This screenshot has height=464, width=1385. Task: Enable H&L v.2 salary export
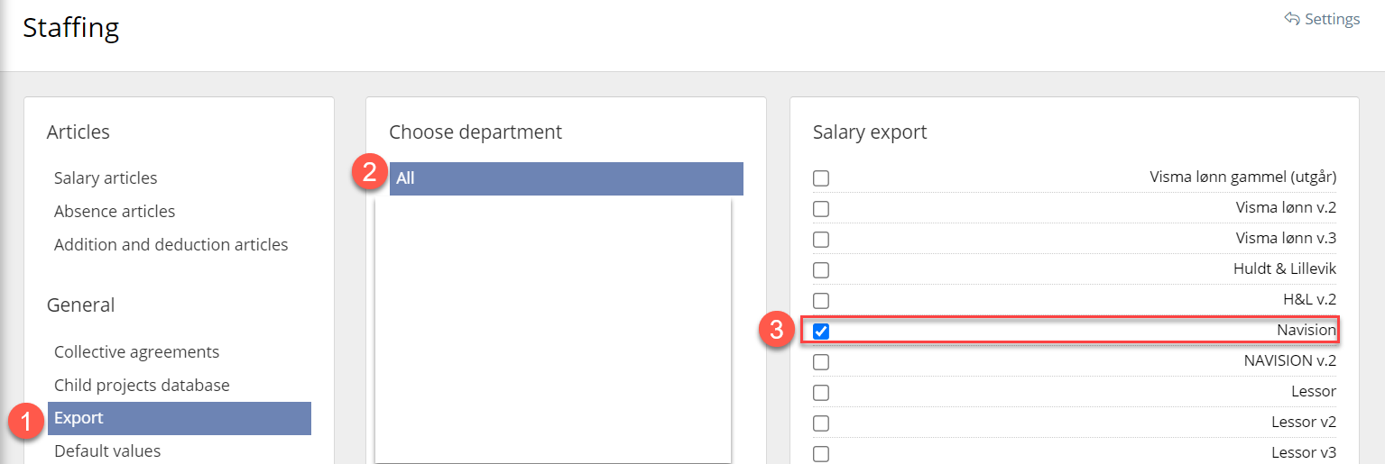(x=821, y=301)
